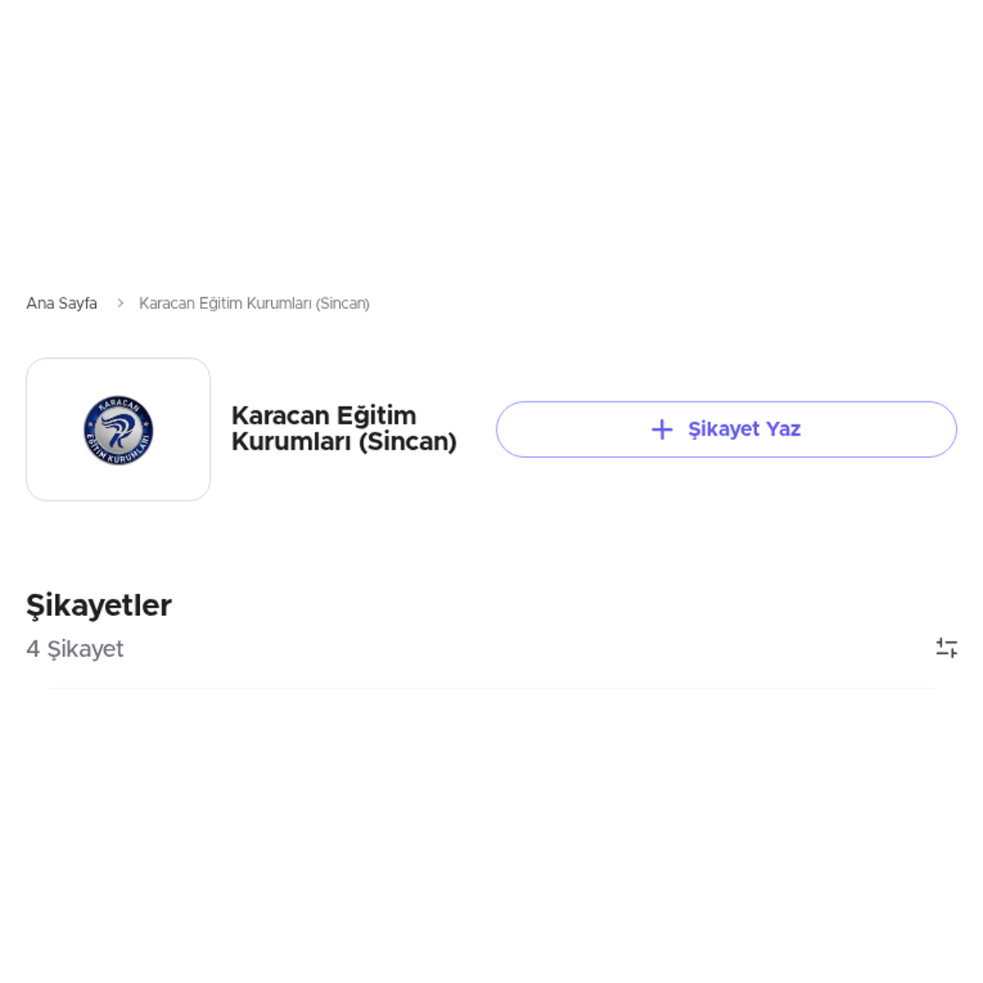Click the breadcrumb chevron after Ana Sayfa
Viewport: 983px width, 983px height.
tap(120, 303)
